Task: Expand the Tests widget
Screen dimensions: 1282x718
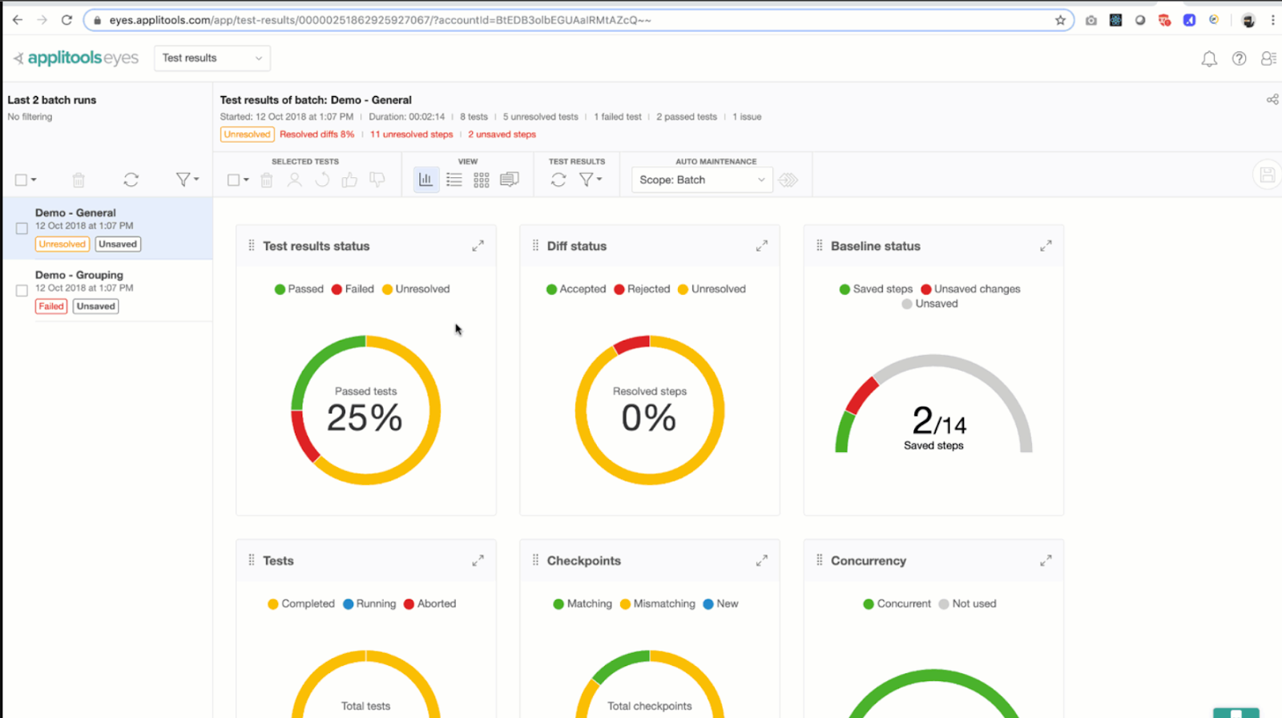Action: click(478, 561)
